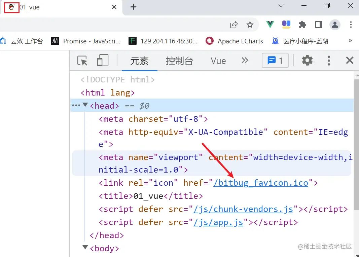Screen dimensions: 359x257
Task: Open the issues counter button
Action: click(275, 61)
